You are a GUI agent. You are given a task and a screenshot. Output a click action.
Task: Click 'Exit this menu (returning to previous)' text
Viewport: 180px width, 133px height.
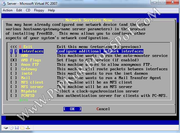click(x=99, y=47)
